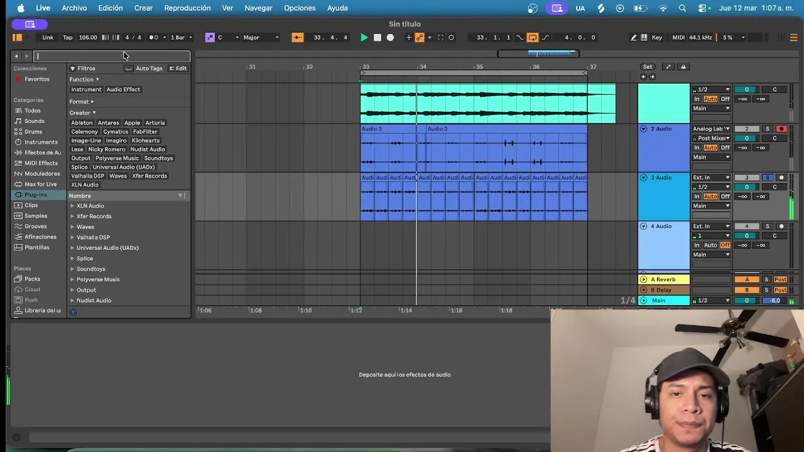Screen dimensions: 804x452
Task: Toggle the Computer MIDI Keyboard icon
Action: click(x=644, y=38)
